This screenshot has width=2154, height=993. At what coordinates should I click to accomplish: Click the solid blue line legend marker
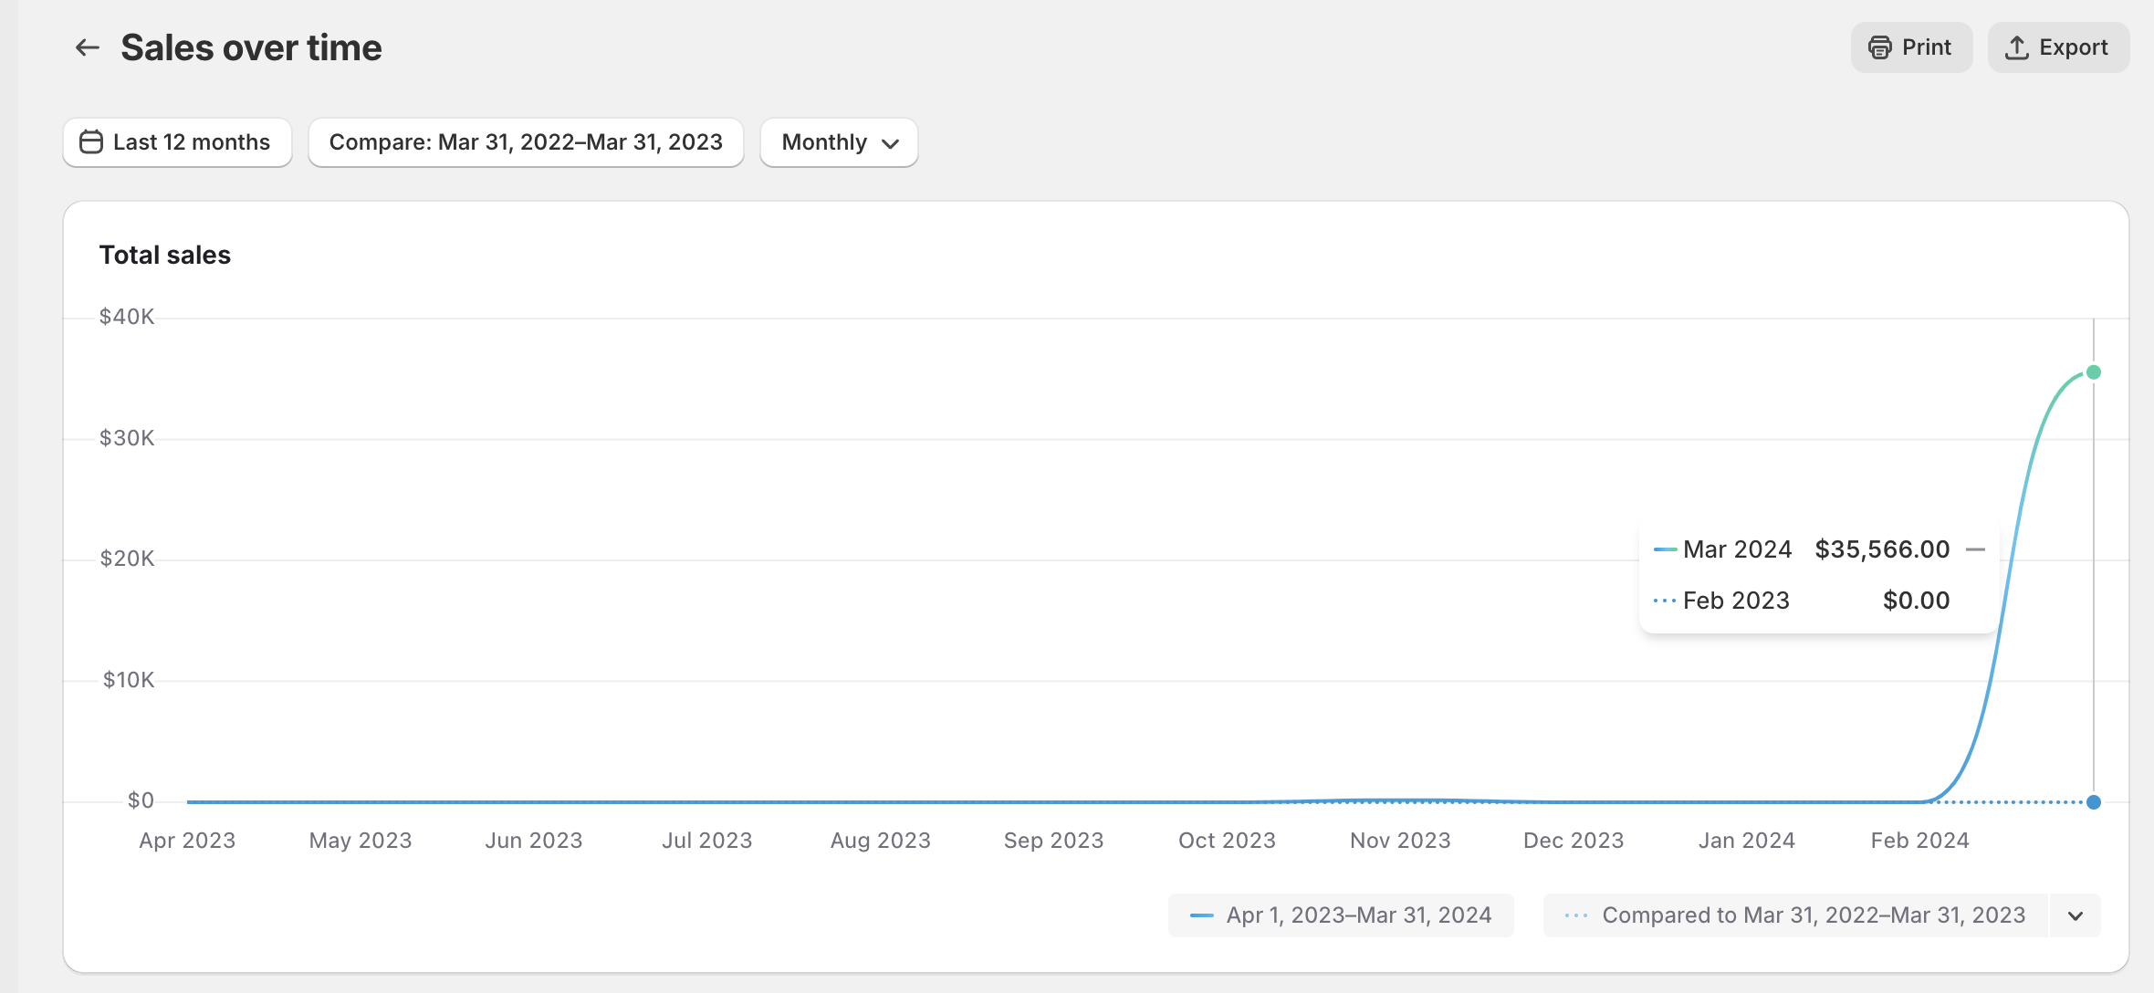pyautogui.click(x=1201, y=915)
